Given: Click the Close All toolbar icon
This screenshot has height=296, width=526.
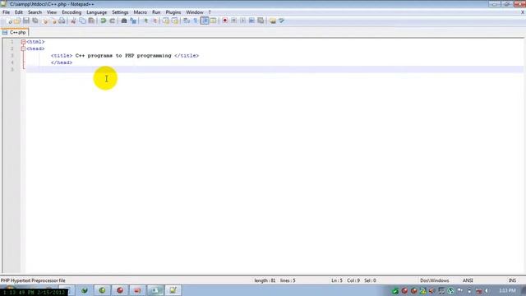Looking at the screenshot, I should coord(53,21).
